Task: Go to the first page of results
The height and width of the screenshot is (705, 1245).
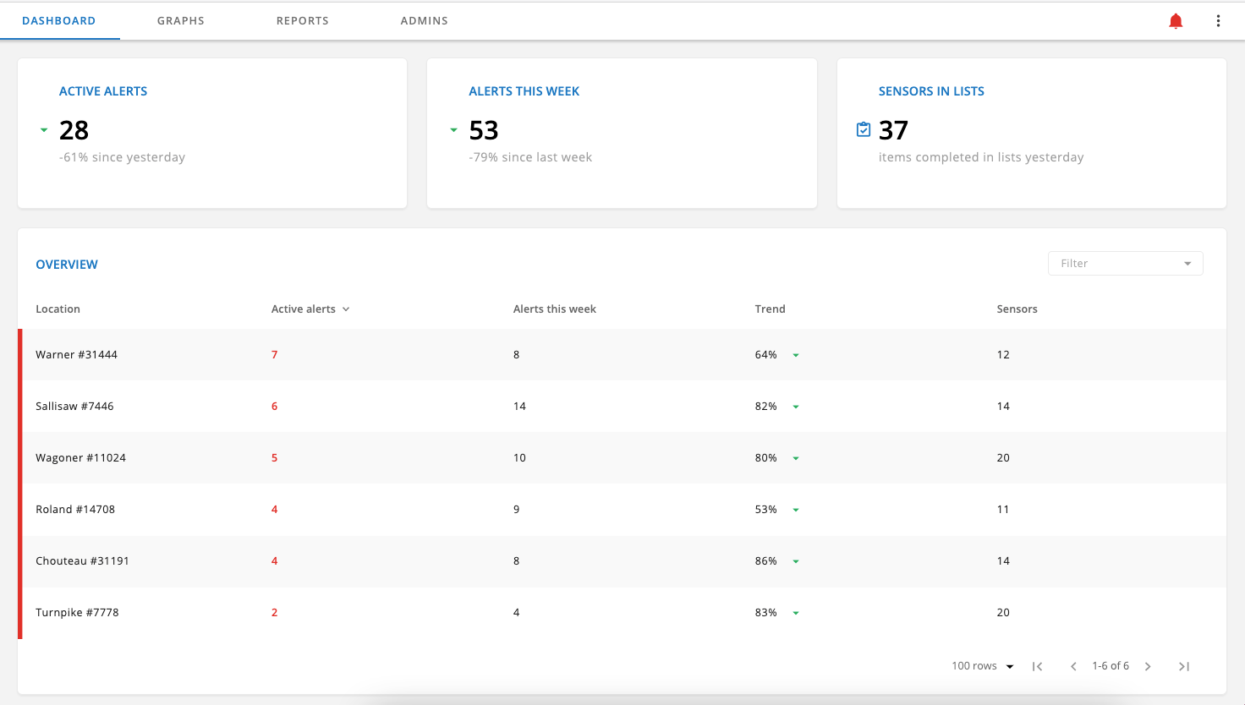Action: coord(1037,666)
